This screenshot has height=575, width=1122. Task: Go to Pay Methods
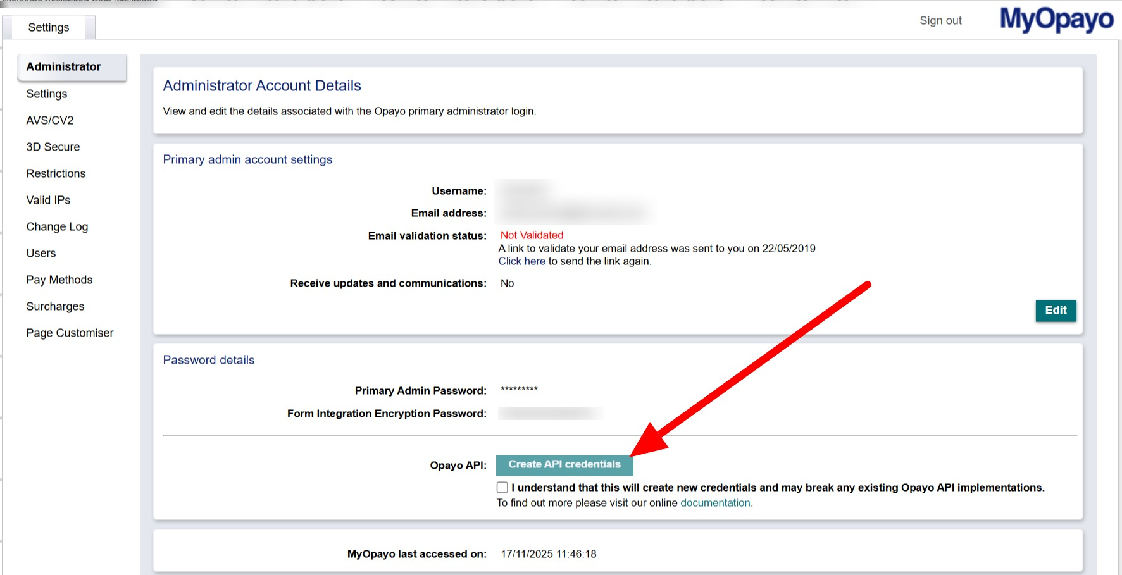(x=59, y=280)
